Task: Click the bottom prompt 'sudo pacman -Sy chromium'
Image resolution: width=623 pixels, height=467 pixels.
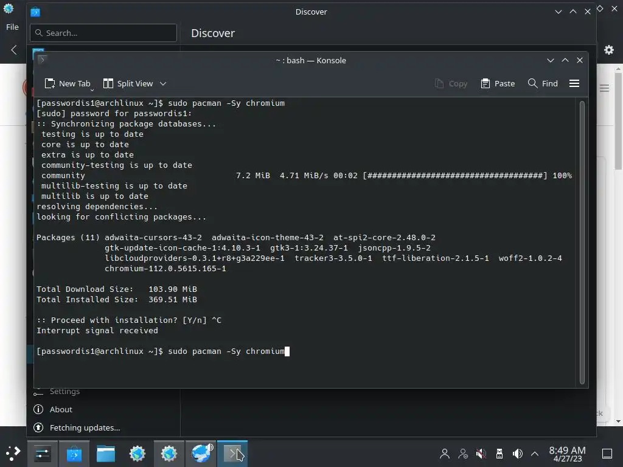Action: 226,351
